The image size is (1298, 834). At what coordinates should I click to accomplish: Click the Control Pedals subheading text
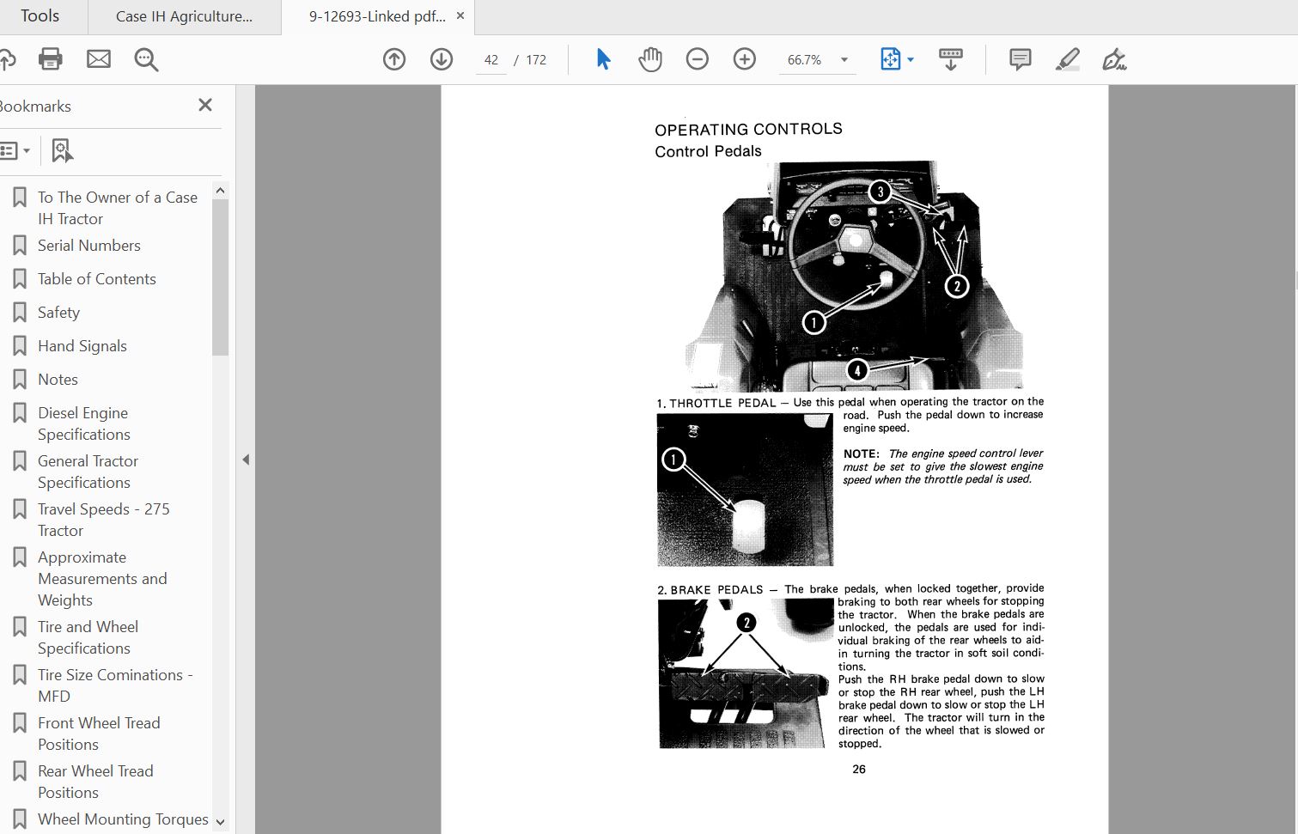[x=708, y=152]
